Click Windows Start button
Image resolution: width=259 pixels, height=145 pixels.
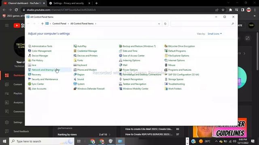click(4, 141)
